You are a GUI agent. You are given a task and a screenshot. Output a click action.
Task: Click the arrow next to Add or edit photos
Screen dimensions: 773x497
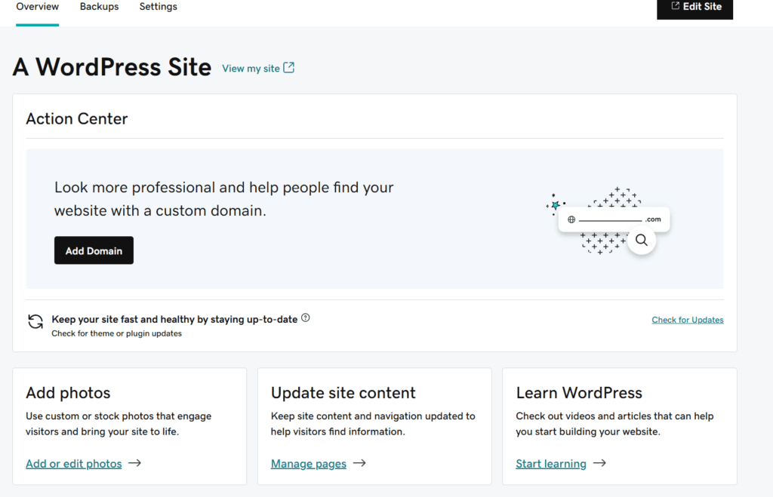click(x=134, y=463)
